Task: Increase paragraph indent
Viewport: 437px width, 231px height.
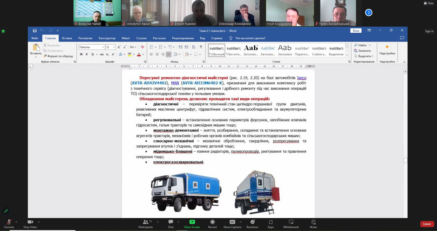Action: coord(186,47)
